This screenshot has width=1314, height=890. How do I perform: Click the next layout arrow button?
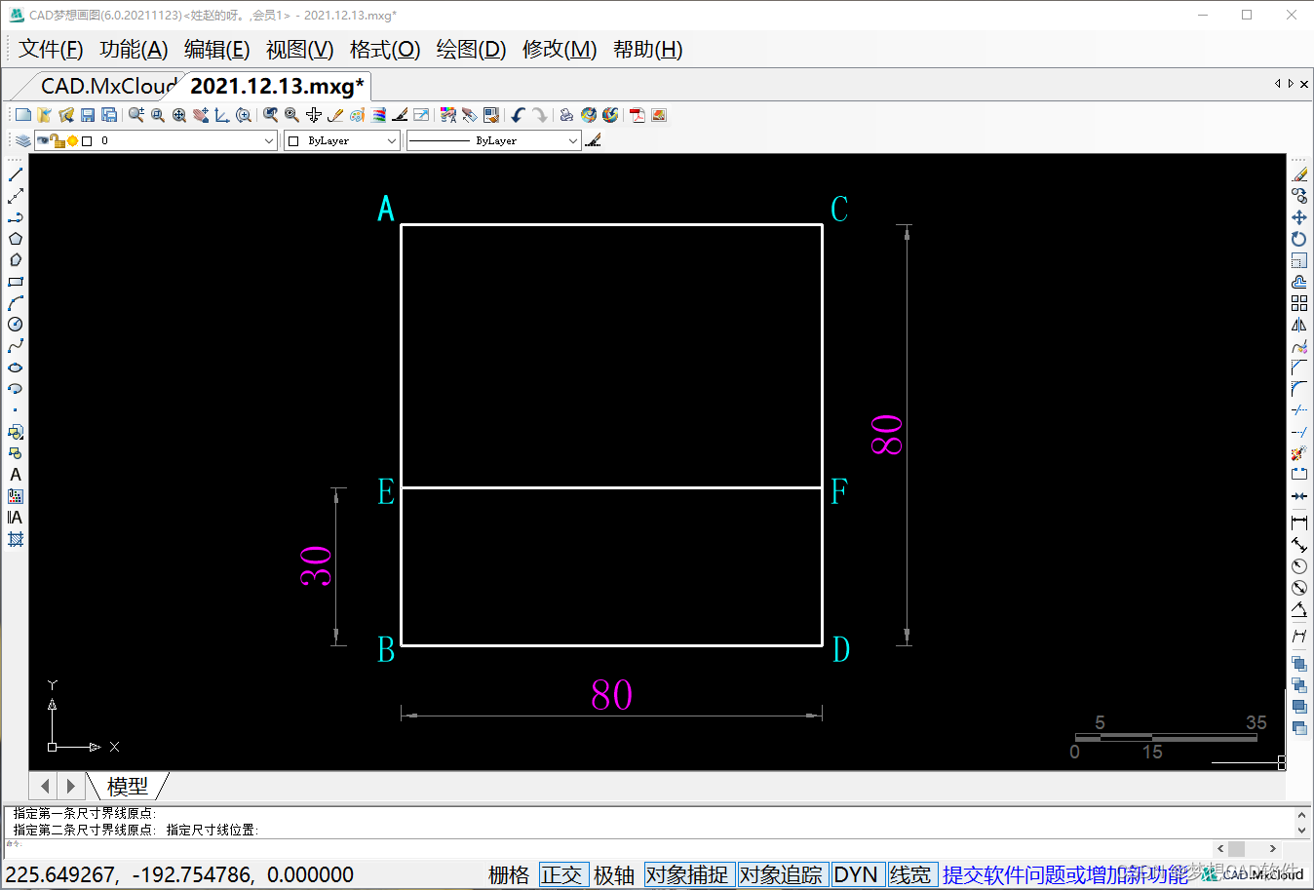point(70,786)
